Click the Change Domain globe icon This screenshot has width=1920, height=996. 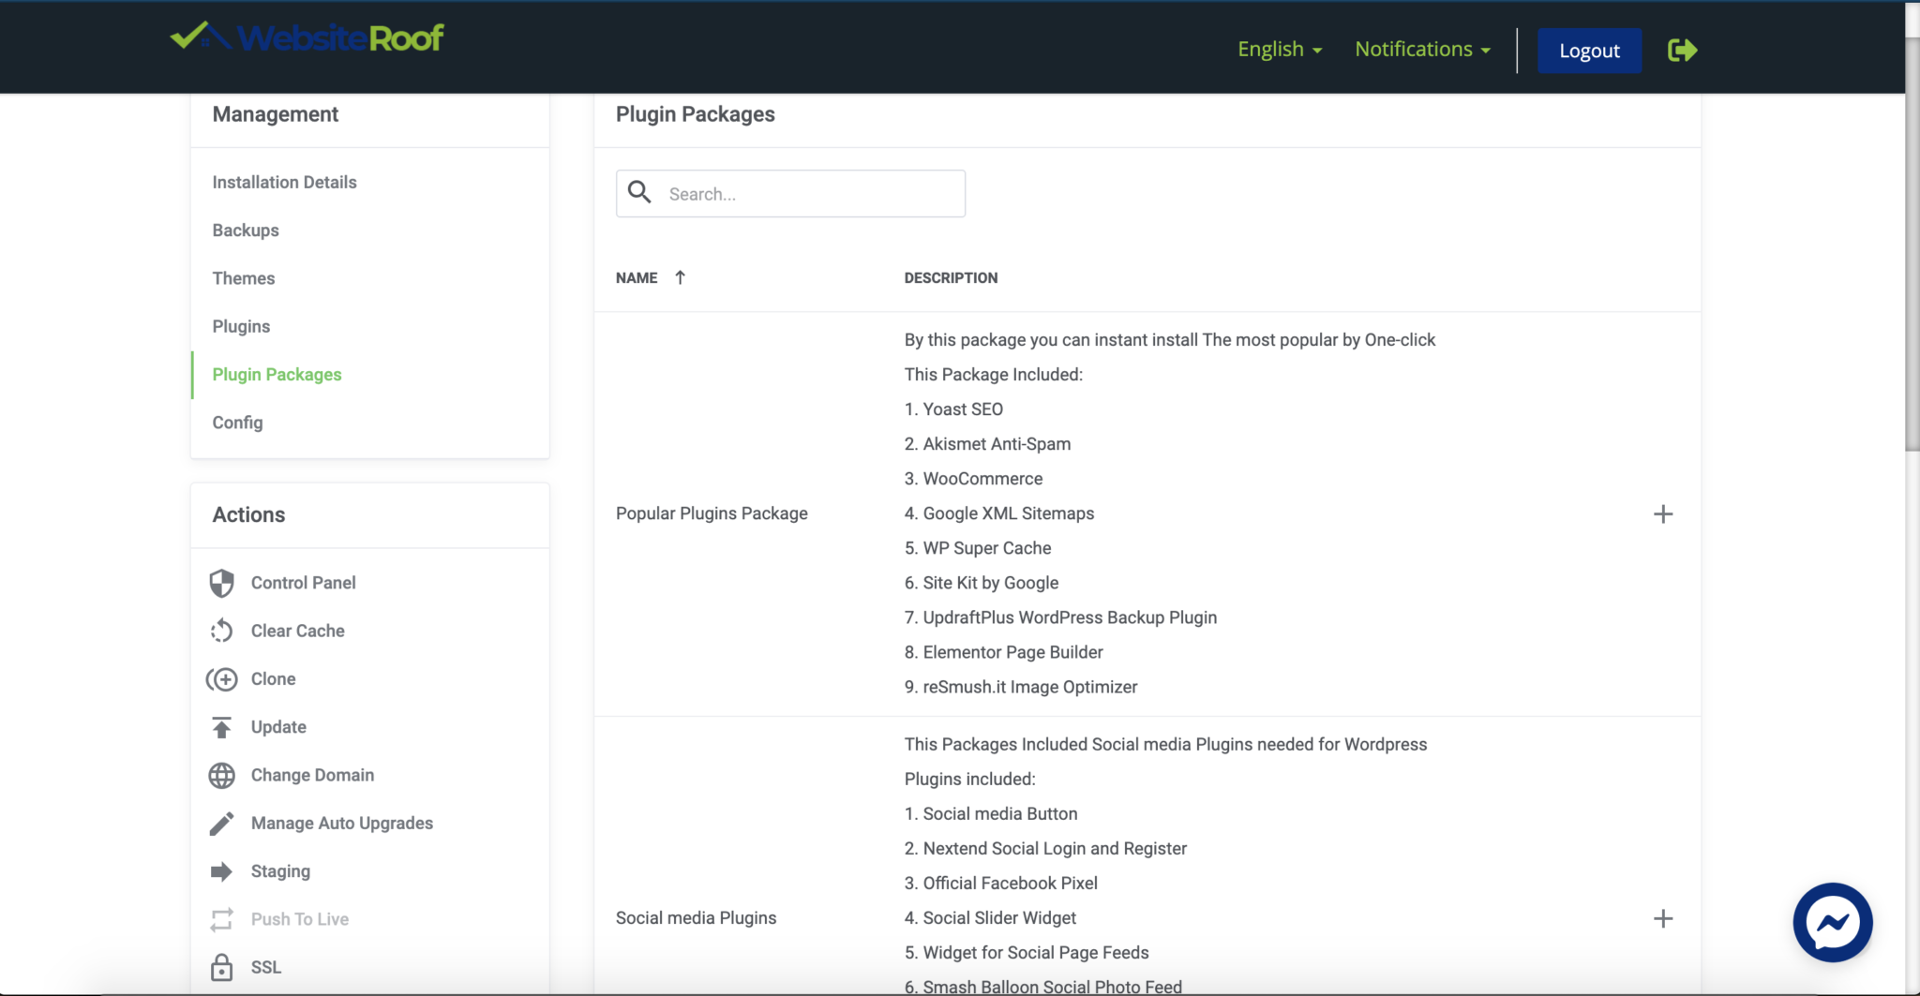(x=221, y=775)
